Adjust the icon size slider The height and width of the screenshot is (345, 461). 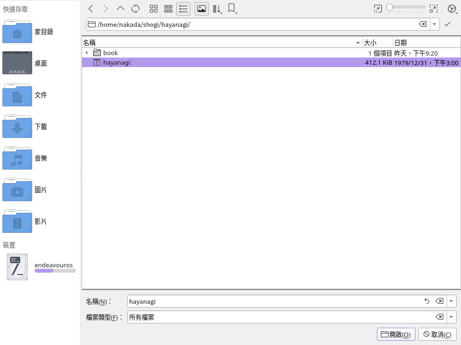tap(406, 8)
